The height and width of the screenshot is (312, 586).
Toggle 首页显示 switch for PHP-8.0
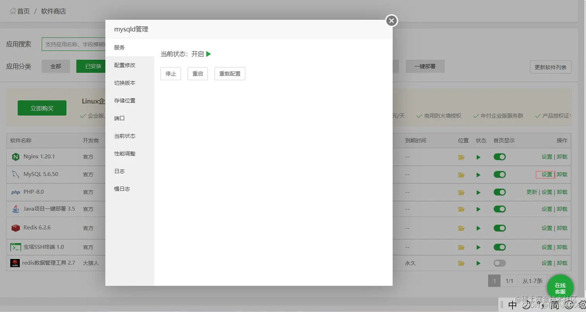coord(500,192)
